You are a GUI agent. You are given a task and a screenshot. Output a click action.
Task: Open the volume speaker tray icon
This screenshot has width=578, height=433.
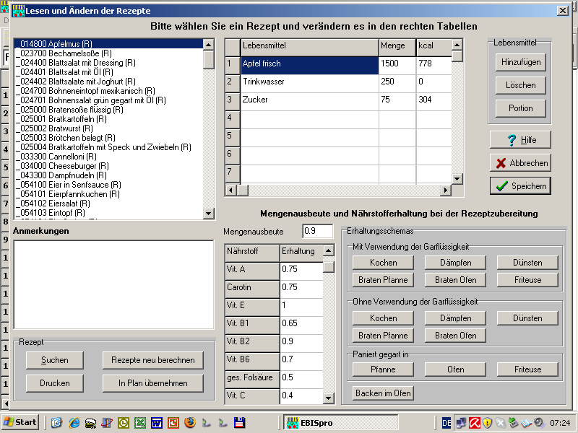(538, 422)
